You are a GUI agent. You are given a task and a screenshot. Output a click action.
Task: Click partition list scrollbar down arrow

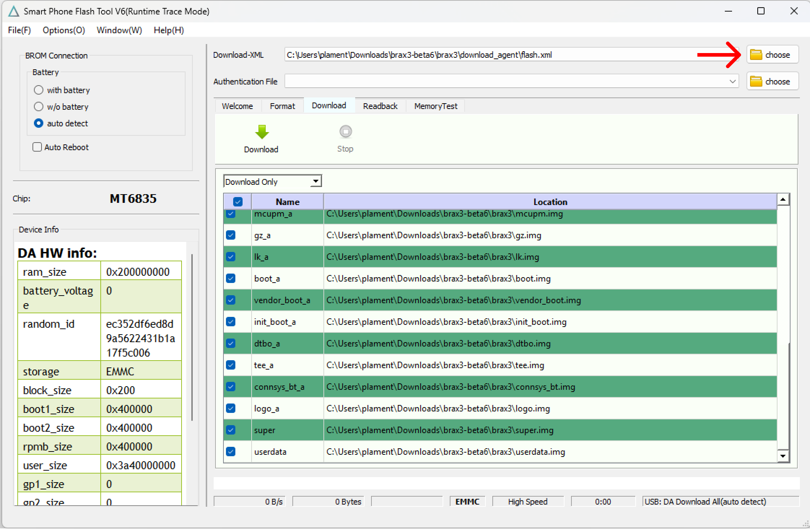point(783,456)
